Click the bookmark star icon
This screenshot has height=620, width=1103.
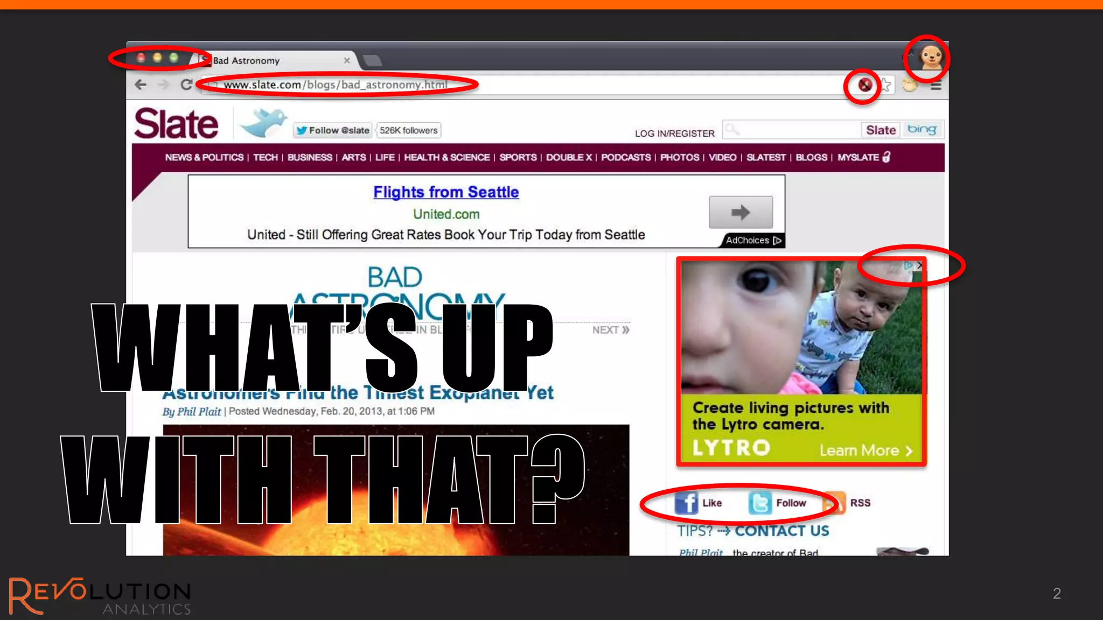[885, 85]
